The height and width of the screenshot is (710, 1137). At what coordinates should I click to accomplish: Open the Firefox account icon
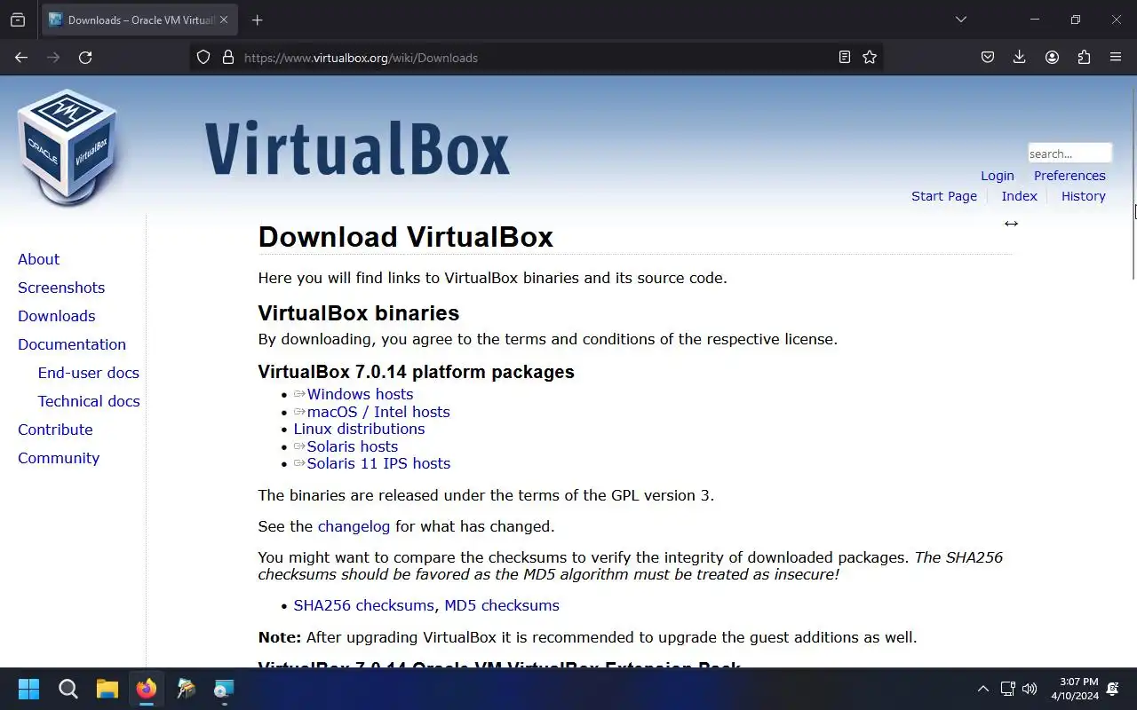1052,57
